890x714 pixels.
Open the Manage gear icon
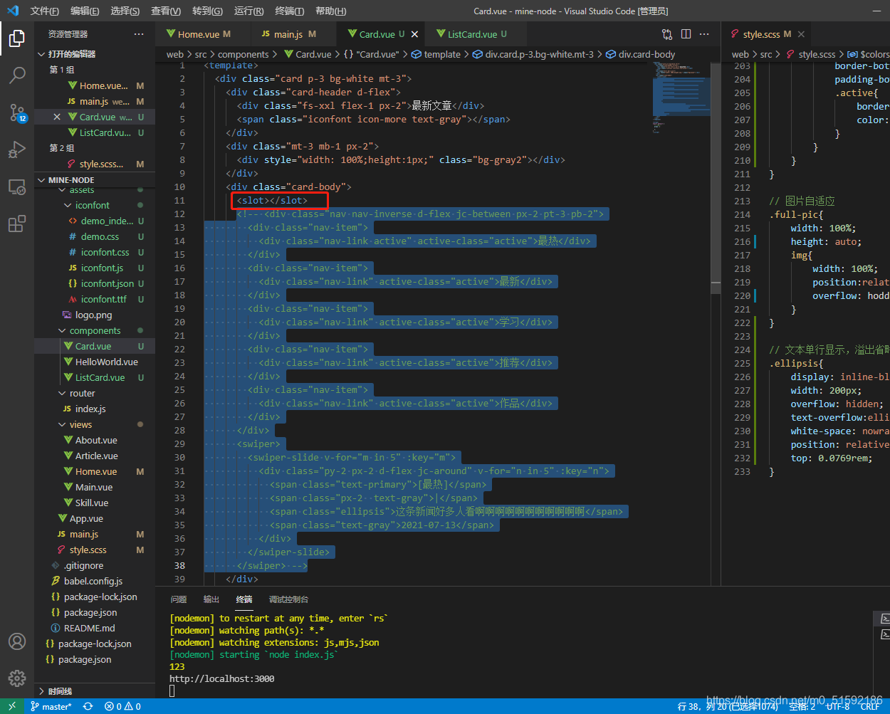(x=17, y=678)
